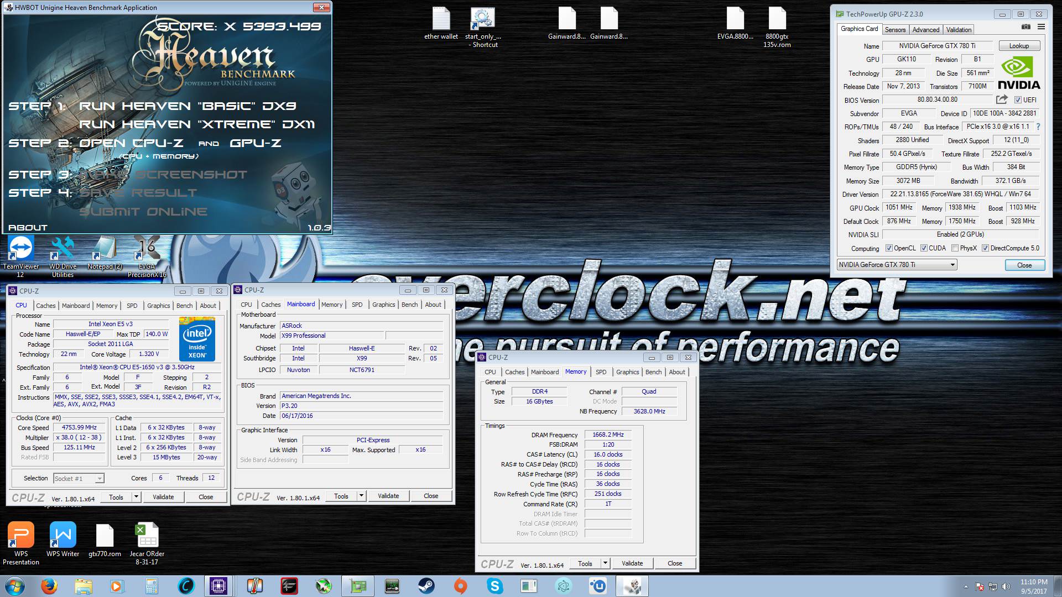Image resolution: width=1062 pixels, height=597 pixels.
Task: Open the WPS Presentation desktop icon
Action: tap(21, 543)
